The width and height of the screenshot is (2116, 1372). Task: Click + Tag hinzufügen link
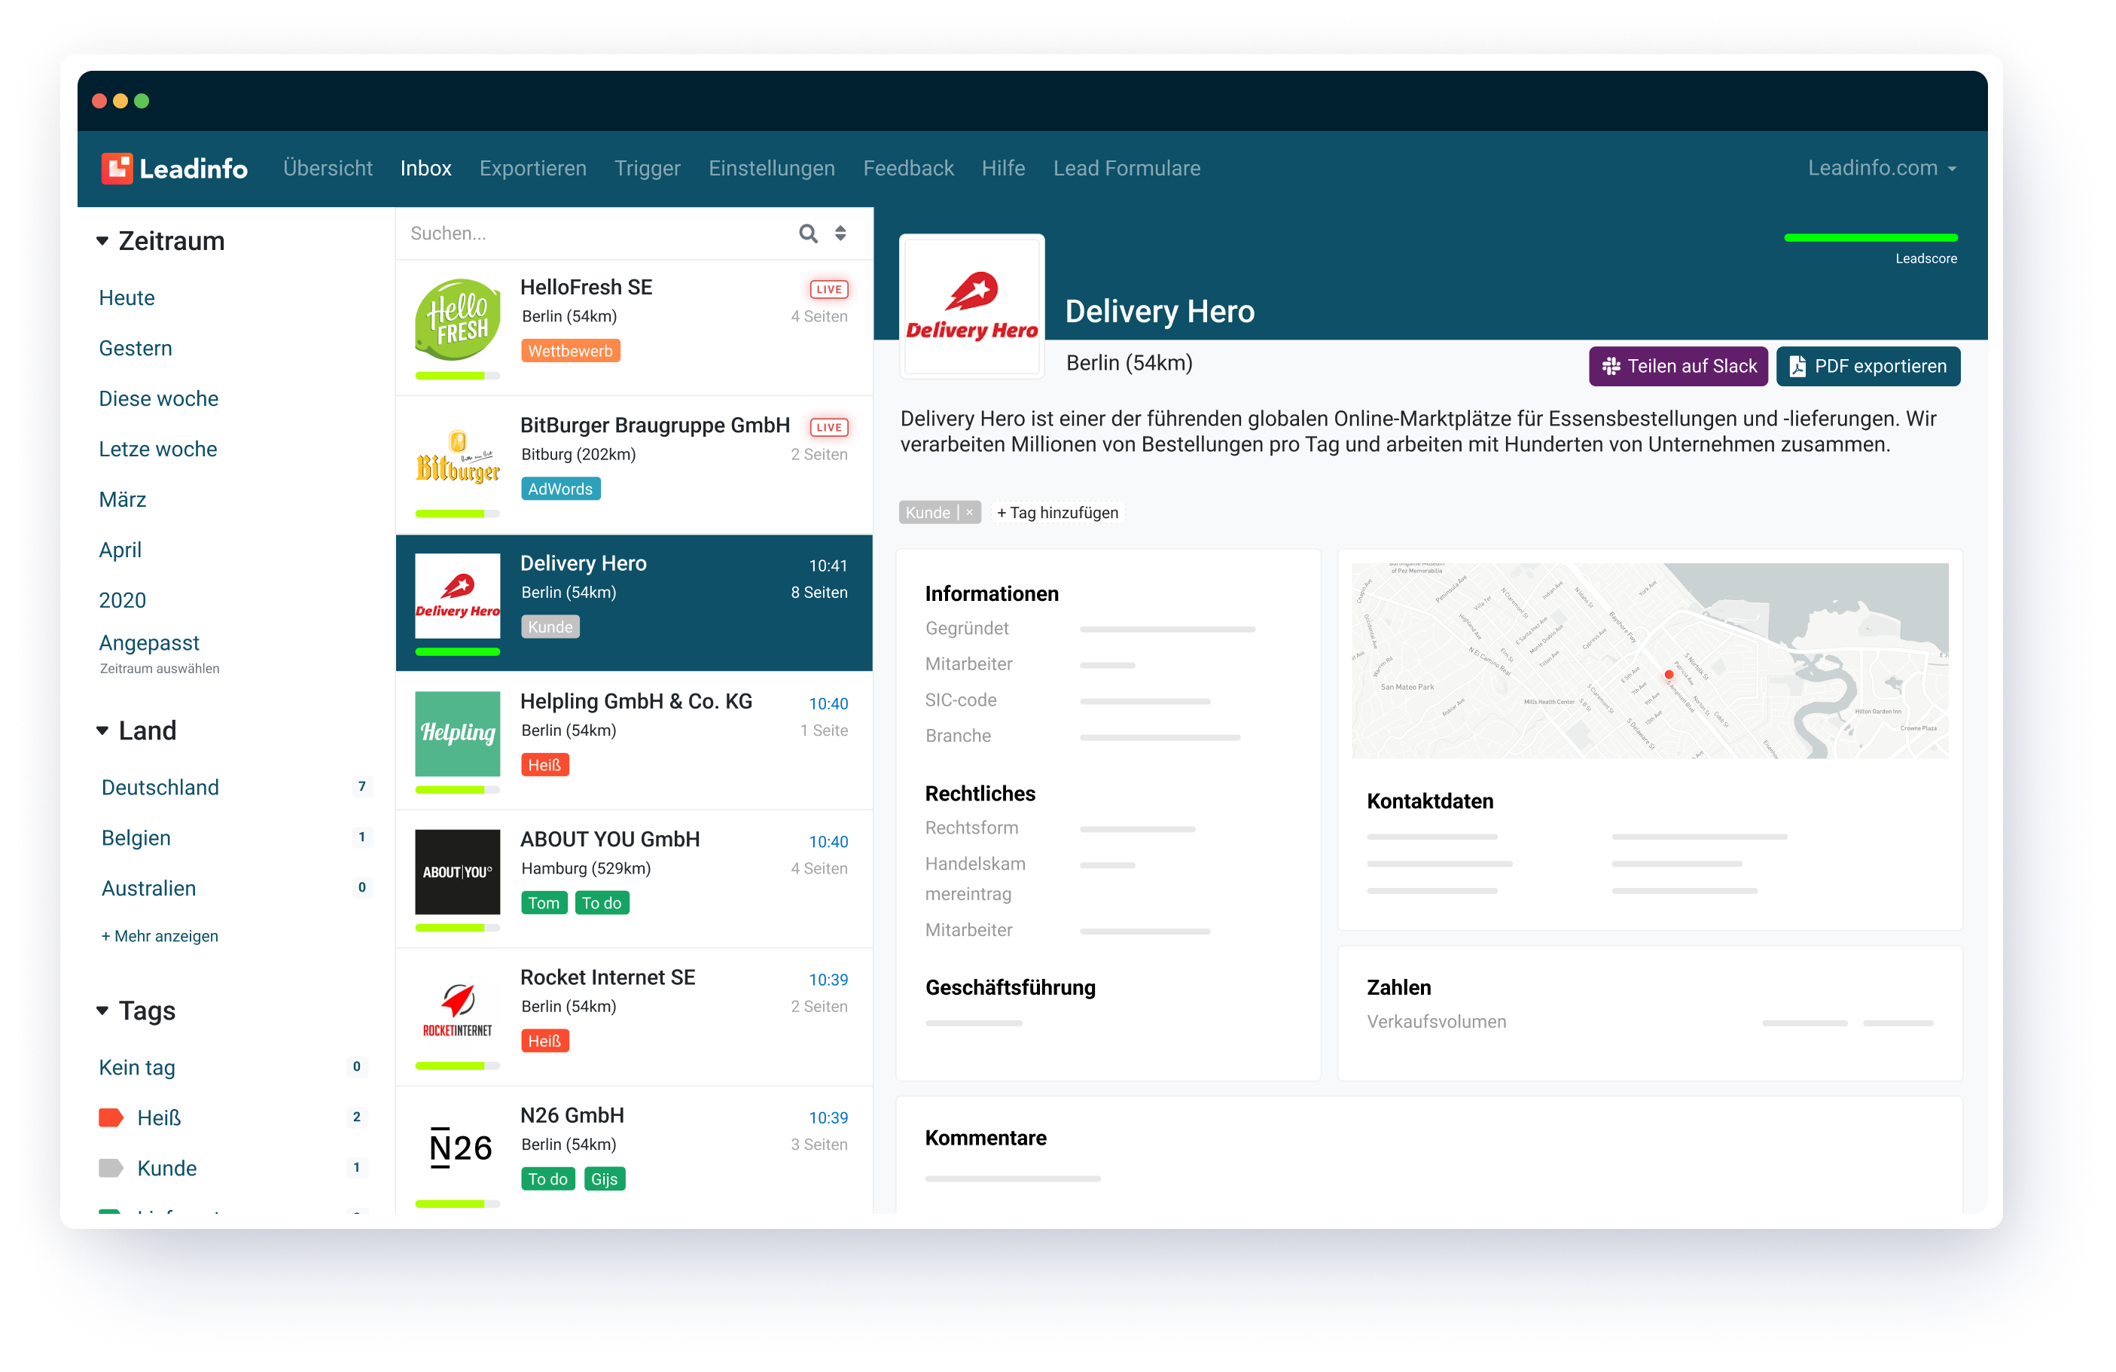(1057, 512)
